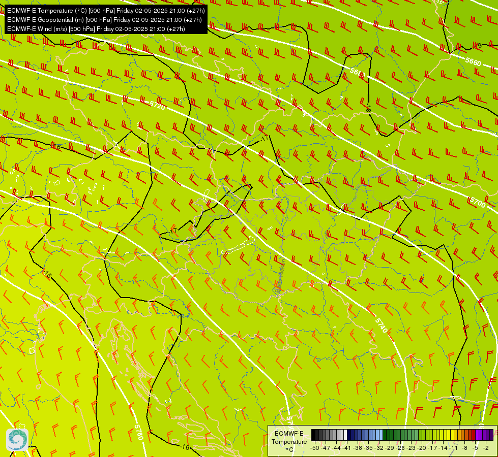Click the legend title ECMWF-E Temperature °C
This screenshot has height=457, width=498.
point(289,441)
